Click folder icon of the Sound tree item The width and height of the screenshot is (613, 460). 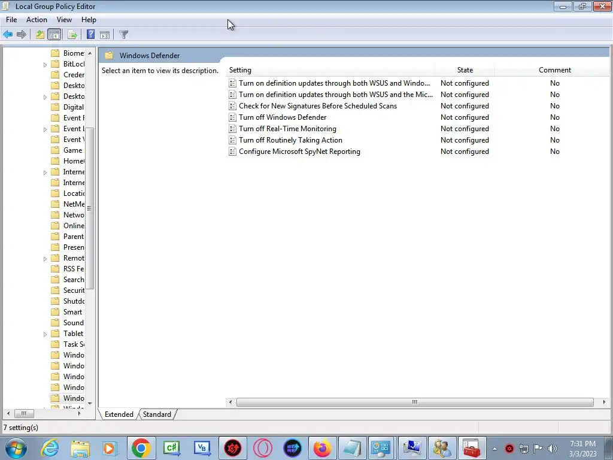(56, 323)
